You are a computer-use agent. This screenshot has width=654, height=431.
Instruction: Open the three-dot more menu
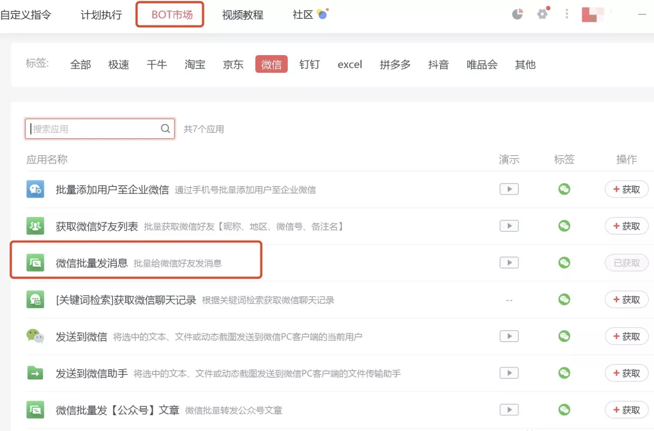(566, 14)
